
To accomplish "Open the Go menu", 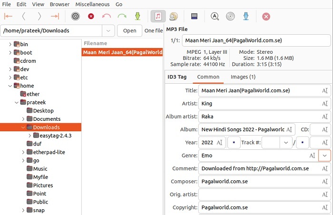I will pyautogui.click(x=119, y=4).
